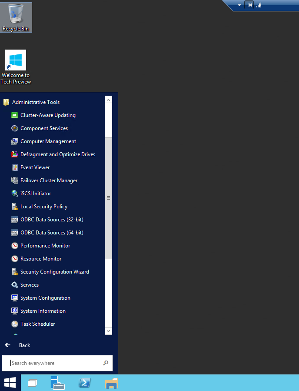Open System Configuration label
Screen dimensions: 299x391
[x=45, y=298]
